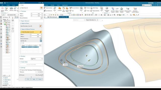
Task: Click the Add New Set icon
Action: click(41, 41)
